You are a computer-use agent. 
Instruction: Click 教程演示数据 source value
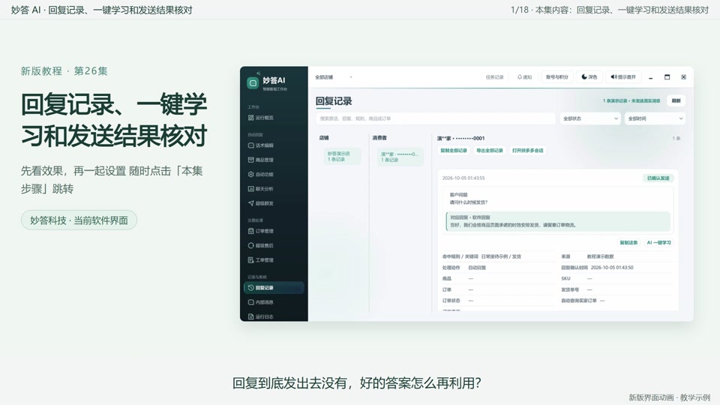(x=600, y=256)
